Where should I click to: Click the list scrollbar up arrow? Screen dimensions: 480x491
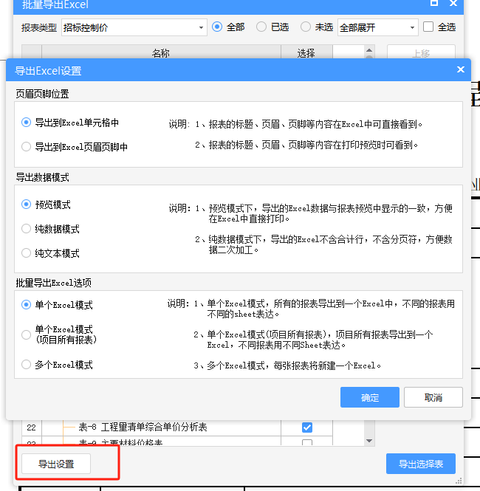pyautogui.click(x=369, y=50)
